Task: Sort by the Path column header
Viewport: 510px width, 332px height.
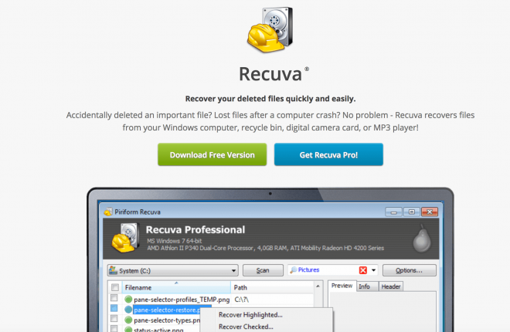Action: coord(272,287)
